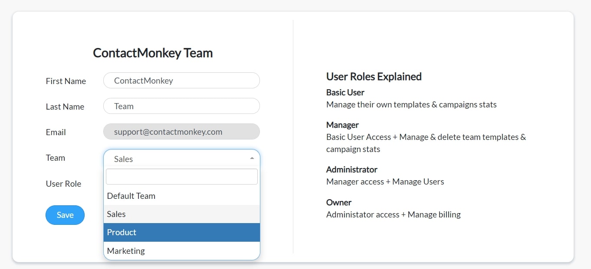The width and height of the screenshot is (591, 269).
Task: Click the Administrator role title
Action: tap(352, 169)
